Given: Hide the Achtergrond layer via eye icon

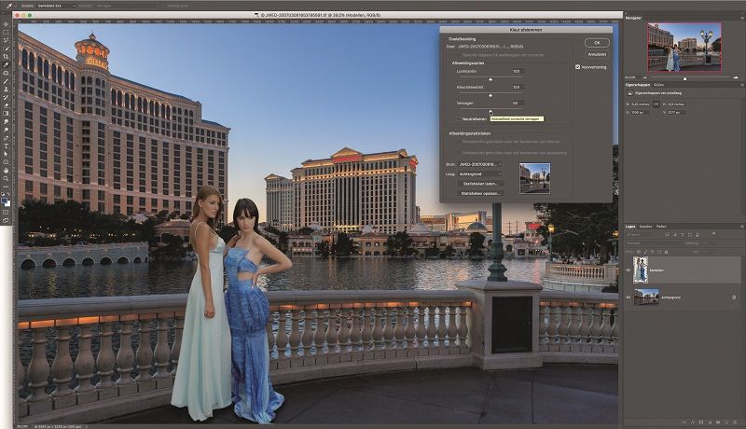Looking at the screenshot, I should click(x=628, y=298).
